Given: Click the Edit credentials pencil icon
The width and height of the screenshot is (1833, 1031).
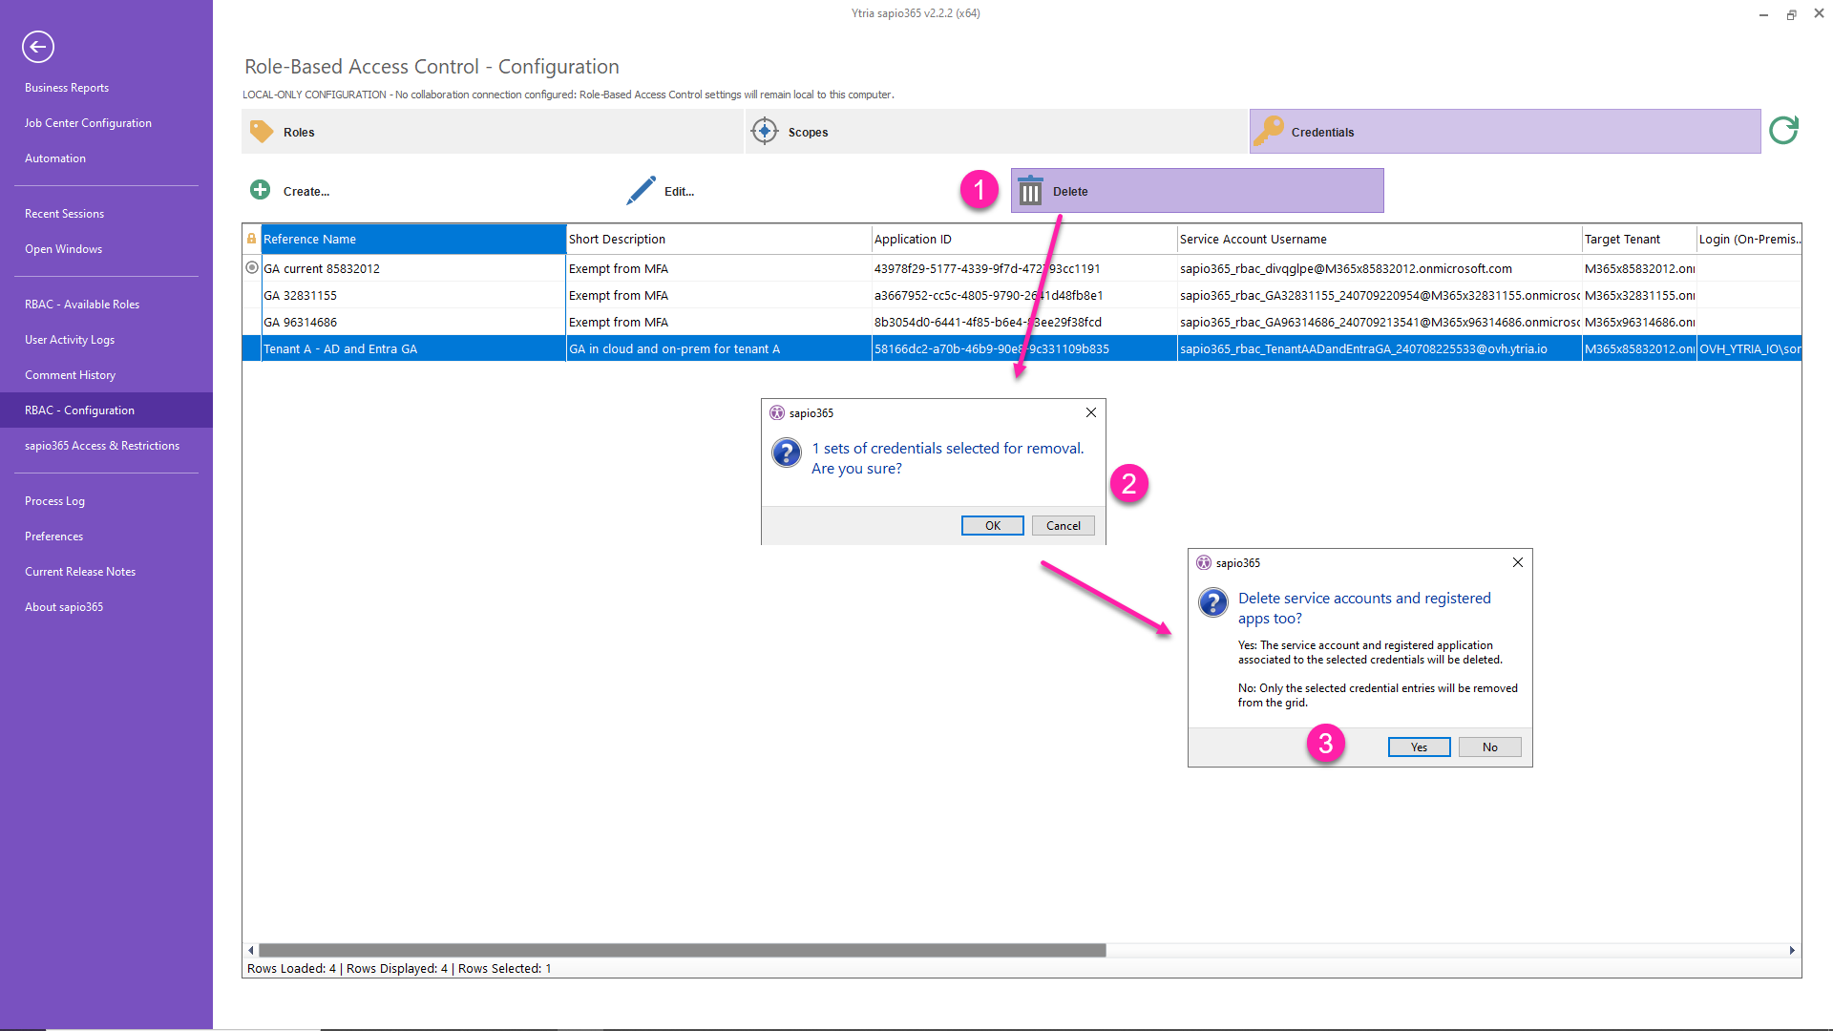Looking at the screenshot, I should click(643, 190).
